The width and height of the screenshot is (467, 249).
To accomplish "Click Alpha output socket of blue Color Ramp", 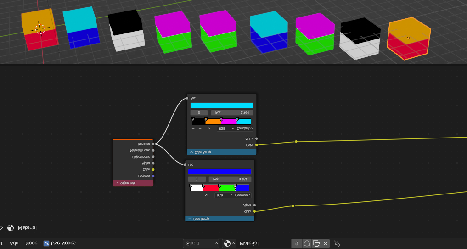I will pos(254,205).
